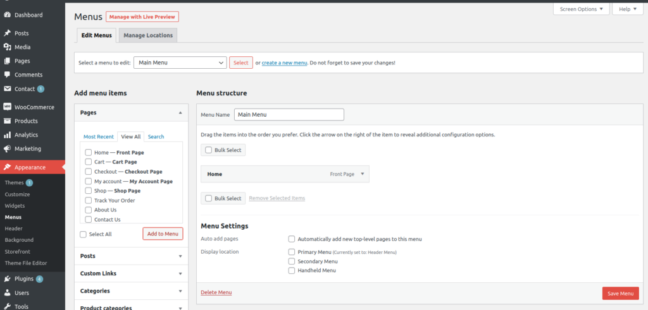Tick the Select All checkbox
The image size is (648, 310).
tap(84, 234)
